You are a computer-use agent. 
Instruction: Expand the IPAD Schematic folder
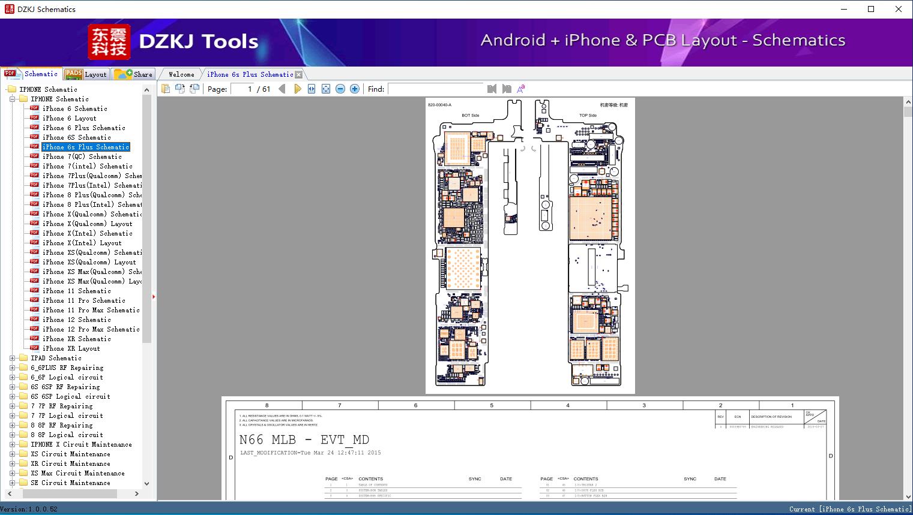13,358
